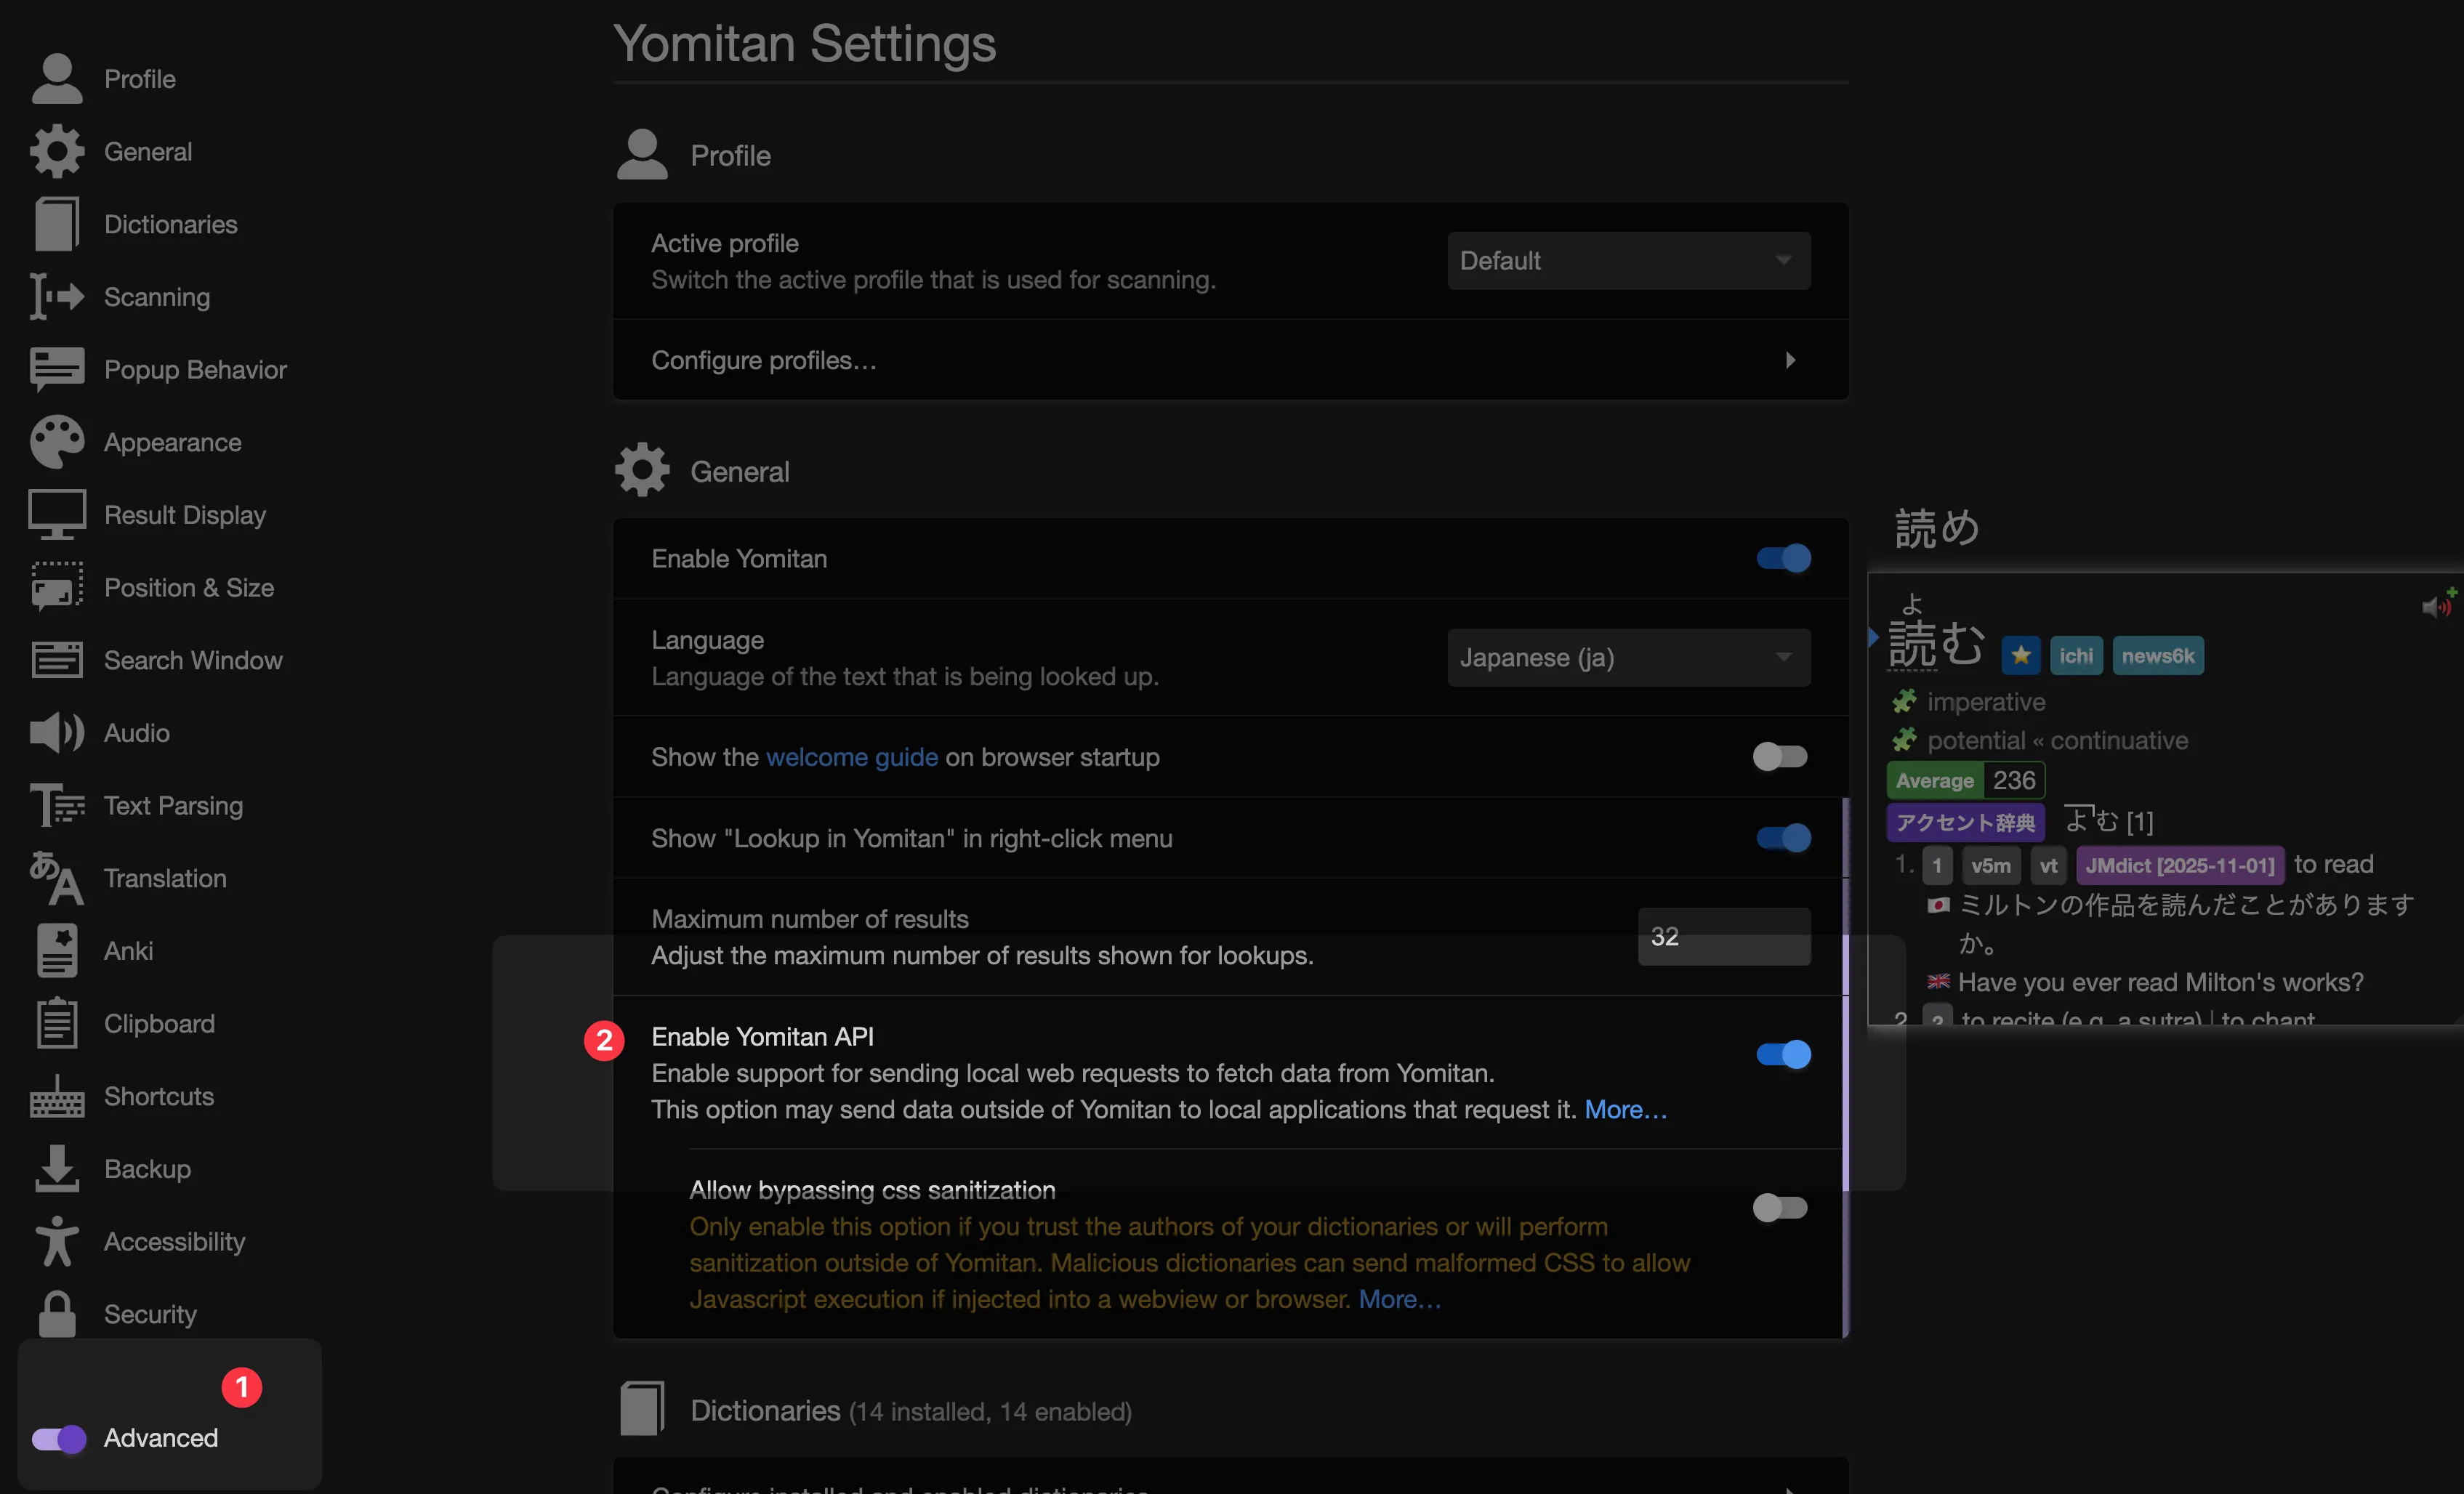Image resolution: width=2464 pixels, height=1494 pixels.
Task: Click the Appearance palette icon
Action: coord(57,442)
